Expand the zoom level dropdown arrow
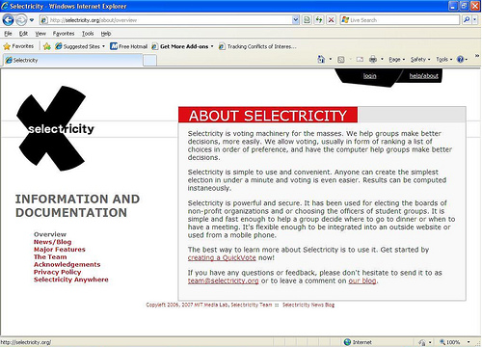 pyautogui.click(x=469, y=342)
